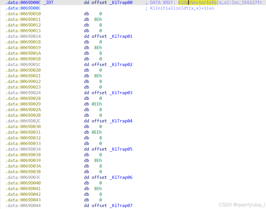Select address .data:0069D03A
266x209 pixels.
pos(23,166)
